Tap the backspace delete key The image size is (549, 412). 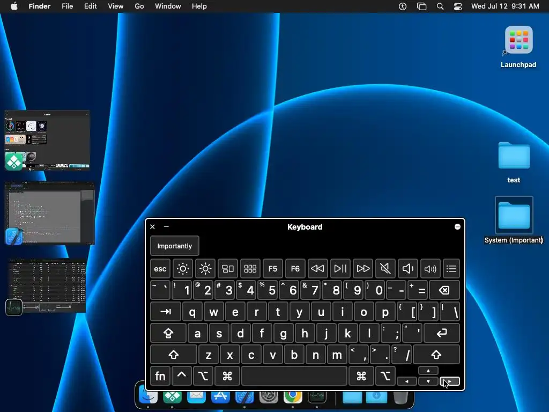pos(444,290)
